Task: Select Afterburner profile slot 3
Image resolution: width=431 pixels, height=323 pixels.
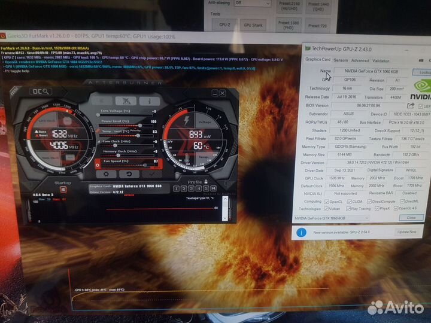Action: (191, 188)
